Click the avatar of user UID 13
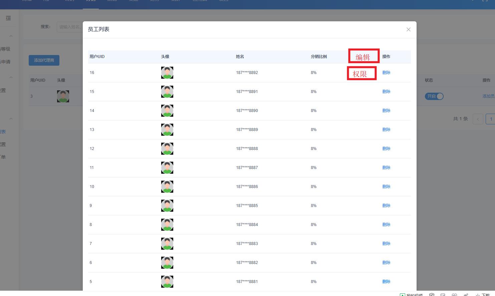495x296 pixels. (167, 130)
